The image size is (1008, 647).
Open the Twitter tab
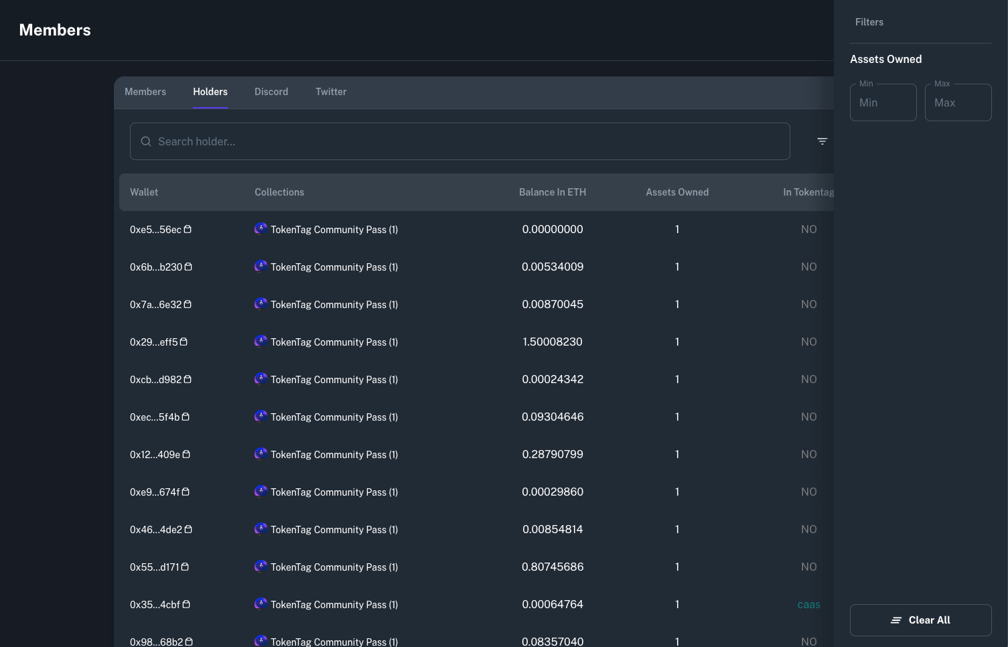coord(331,92)
